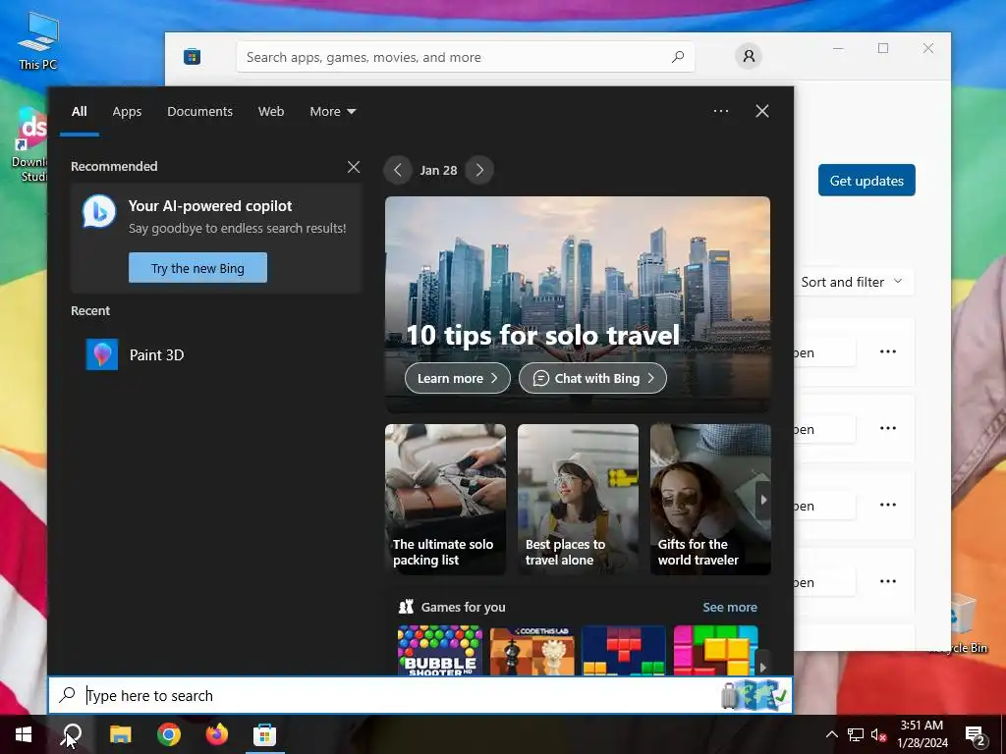Click See more games link
The width and height of the screenshot is (1006, 754).
pyautogui.click(x=730, y=607)
